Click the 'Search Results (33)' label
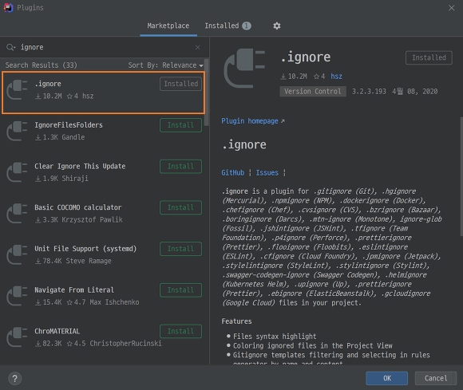The width and height of the screenshot is (463, 390). [x=41, y=65]
